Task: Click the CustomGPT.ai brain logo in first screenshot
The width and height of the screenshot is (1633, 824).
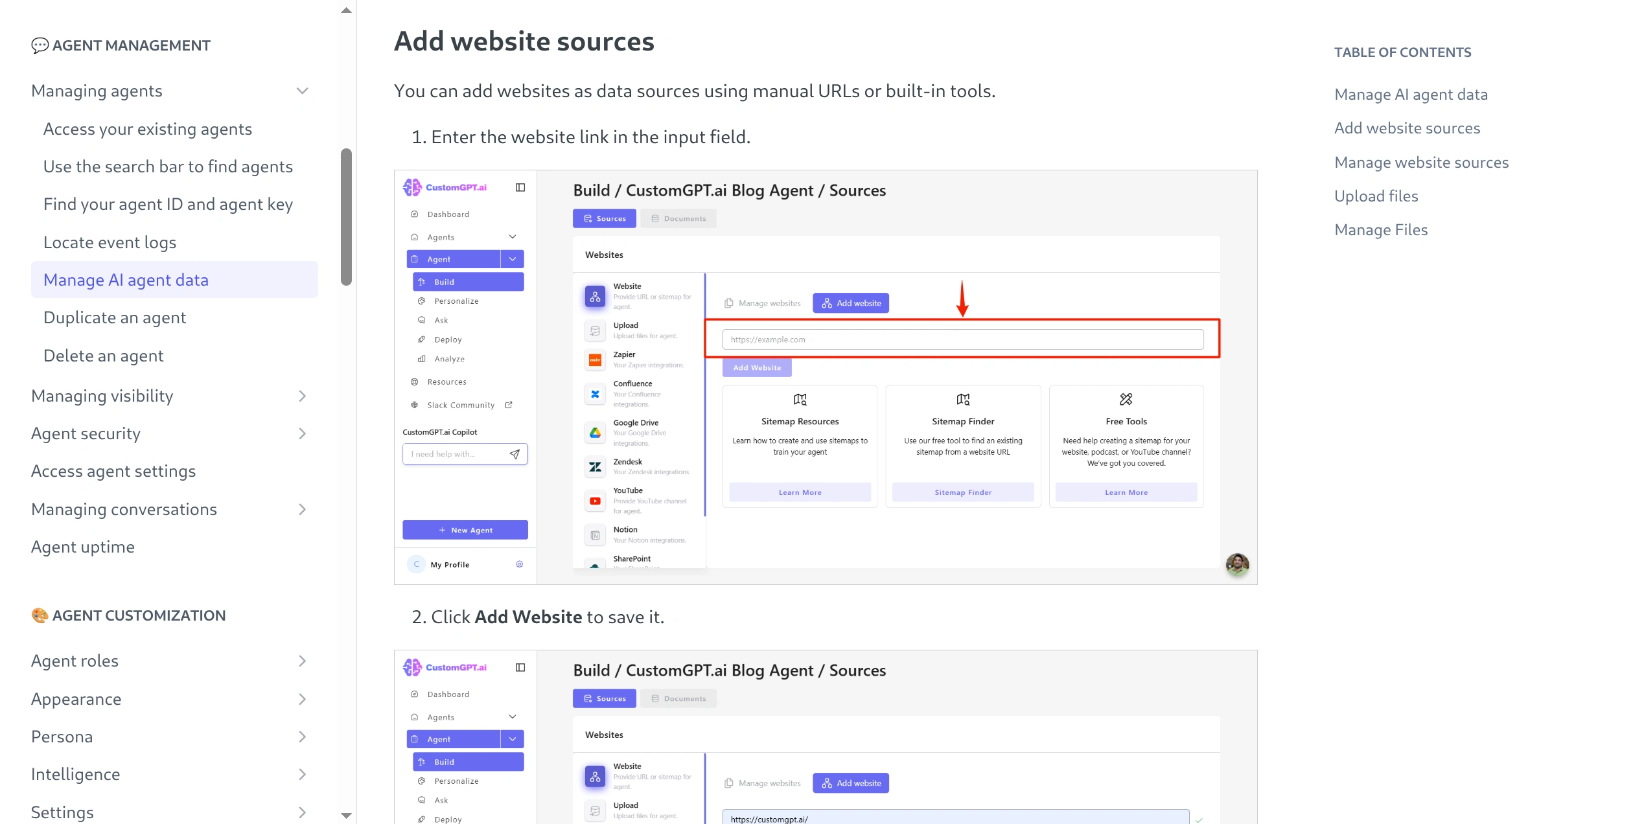Action: click(412, 187)
